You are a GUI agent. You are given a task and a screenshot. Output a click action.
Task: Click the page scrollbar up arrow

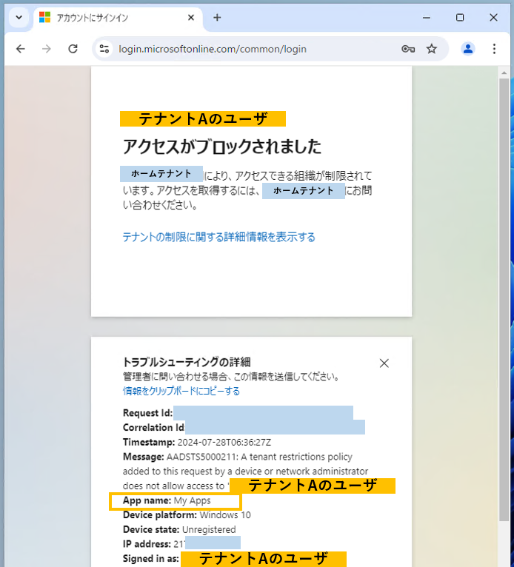pyautogui.click(x=504, y=73)
